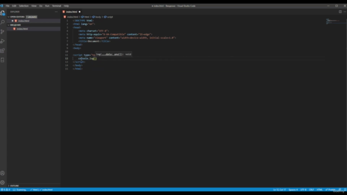Close the unsaved index.html tab via dot
The image size is (347, 195).
click(x=80, y=12)
